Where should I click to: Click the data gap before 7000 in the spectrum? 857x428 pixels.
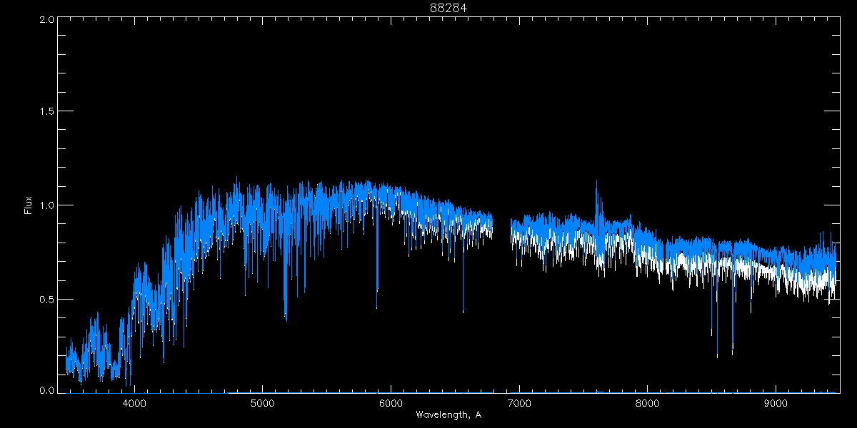coord(502,228)
